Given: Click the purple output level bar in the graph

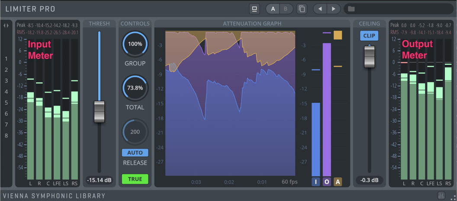Looking at the screenshot, I should (x=327, y=109).
